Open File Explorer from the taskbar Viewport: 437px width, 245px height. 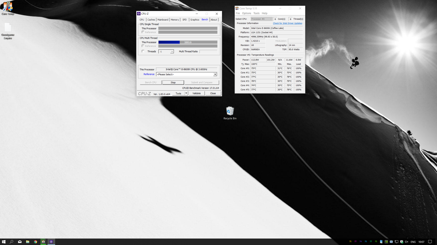point(28,242)
